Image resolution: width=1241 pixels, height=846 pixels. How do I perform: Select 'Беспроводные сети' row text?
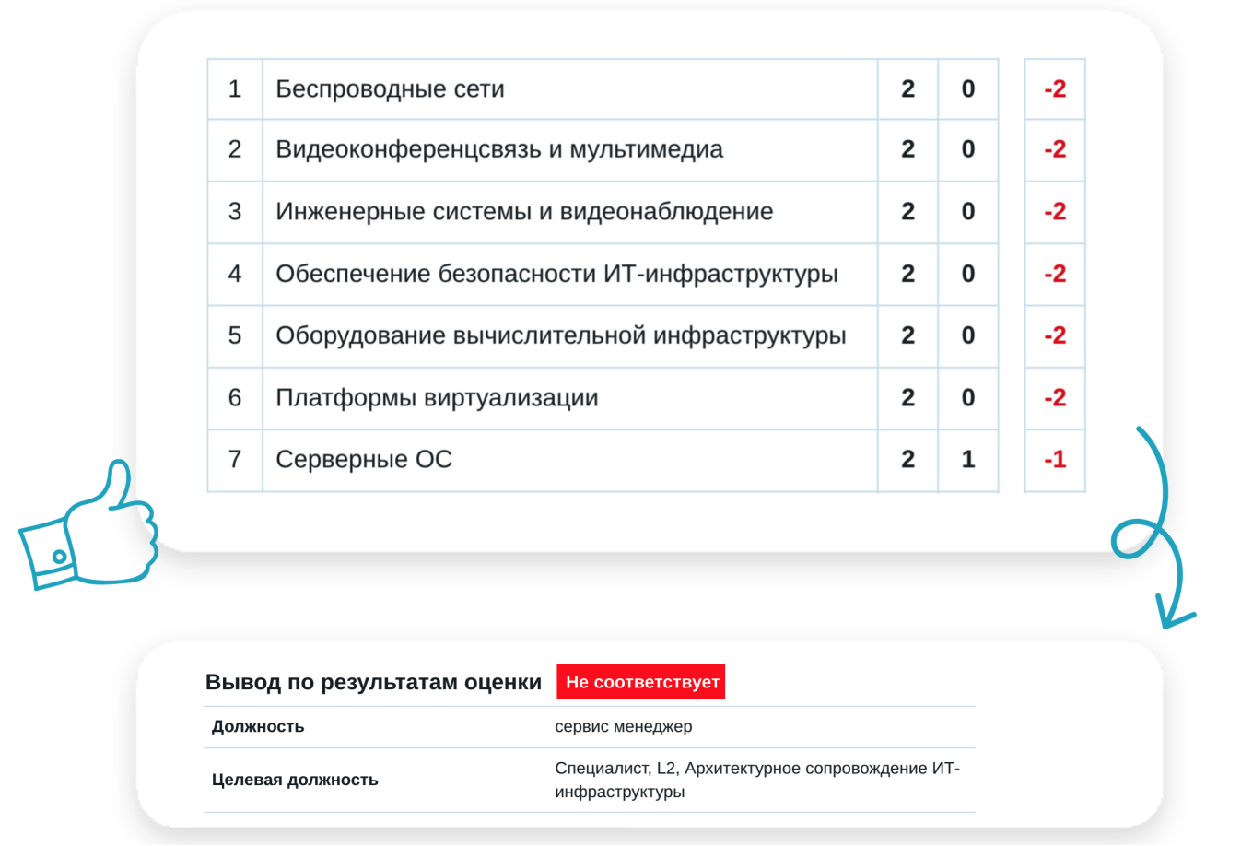(x=390, y=88)
